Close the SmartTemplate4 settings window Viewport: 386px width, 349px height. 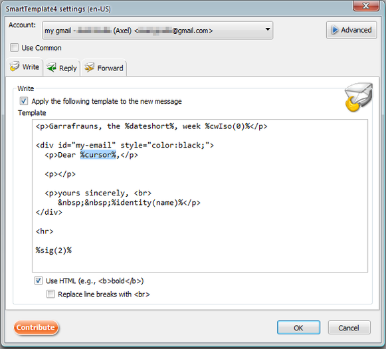click(366, 5)
